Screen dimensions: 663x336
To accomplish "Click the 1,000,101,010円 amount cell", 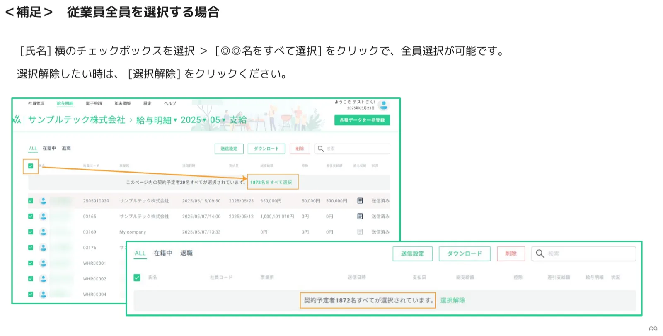I will (x=277, y=217).
